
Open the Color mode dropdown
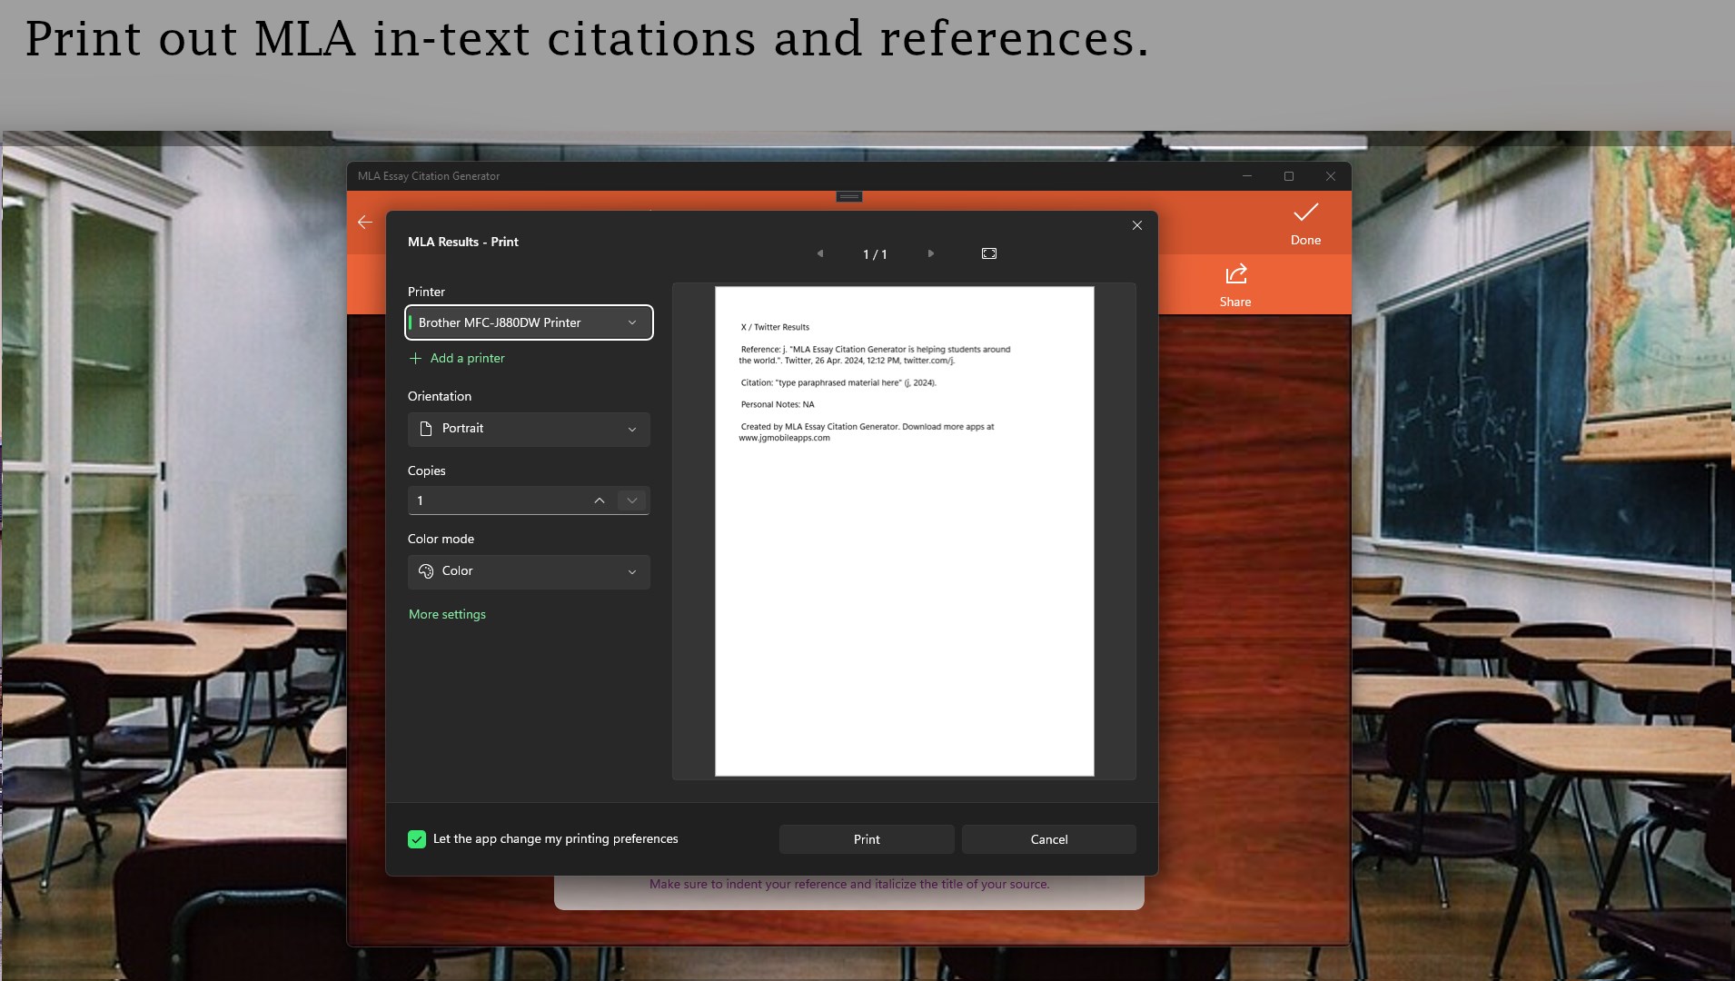tap(529, 571)
